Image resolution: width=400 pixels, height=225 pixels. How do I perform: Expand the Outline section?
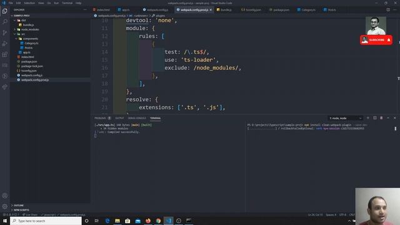18,206
